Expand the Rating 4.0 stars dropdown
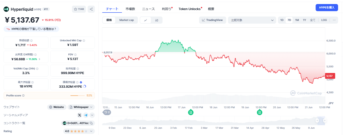 click(91, 131)
